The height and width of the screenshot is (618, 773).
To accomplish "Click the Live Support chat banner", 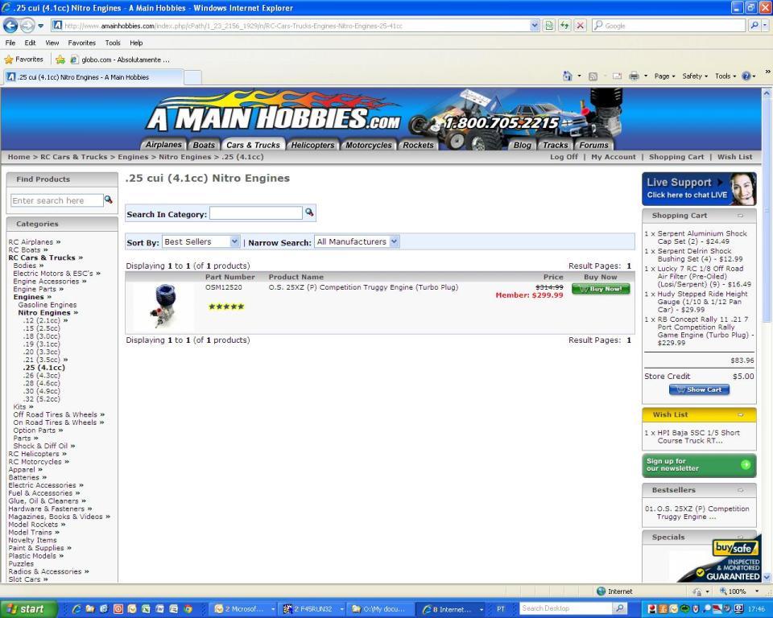I will point(699,189).
